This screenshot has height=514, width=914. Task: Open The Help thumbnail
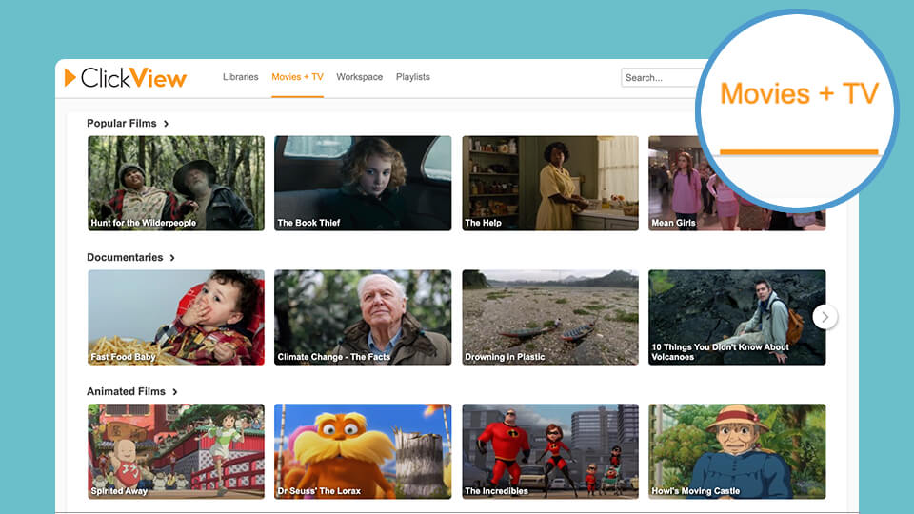pyautogui.click(x=550, y=183)
